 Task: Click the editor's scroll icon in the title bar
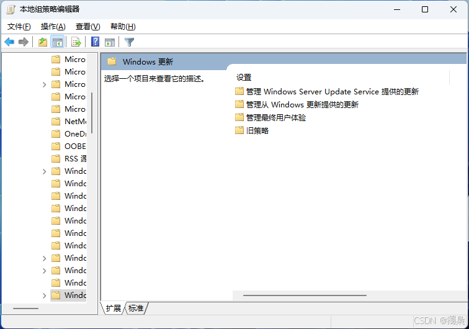coord(11,9)
